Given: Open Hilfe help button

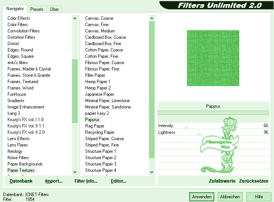Looking at the screenshot, I should tap(259, 197).
